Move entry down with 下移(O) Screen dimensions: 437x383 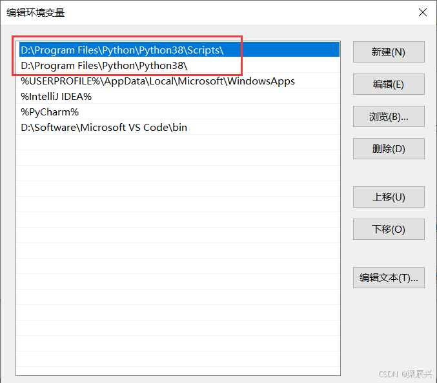coord(389,229)
